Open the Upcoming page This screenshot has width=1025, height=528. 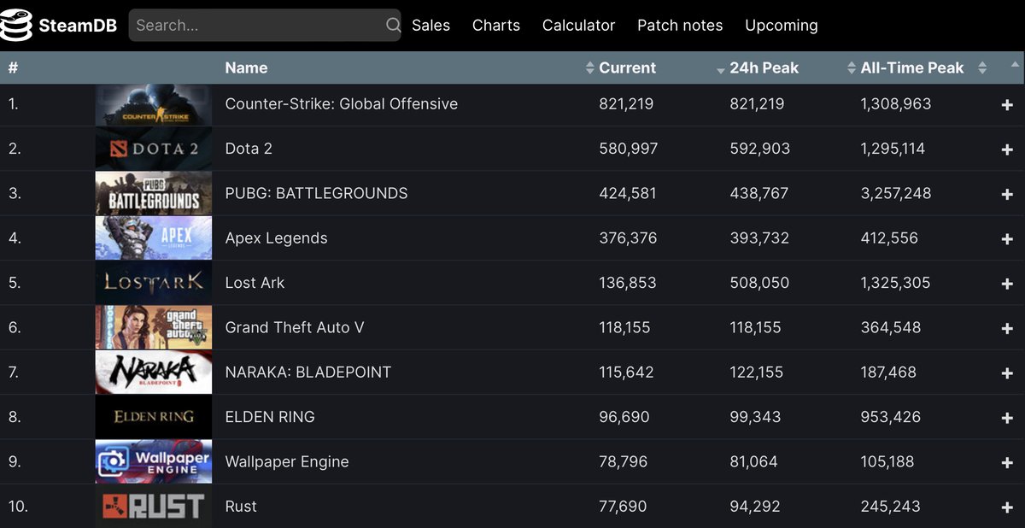point(782,26)
